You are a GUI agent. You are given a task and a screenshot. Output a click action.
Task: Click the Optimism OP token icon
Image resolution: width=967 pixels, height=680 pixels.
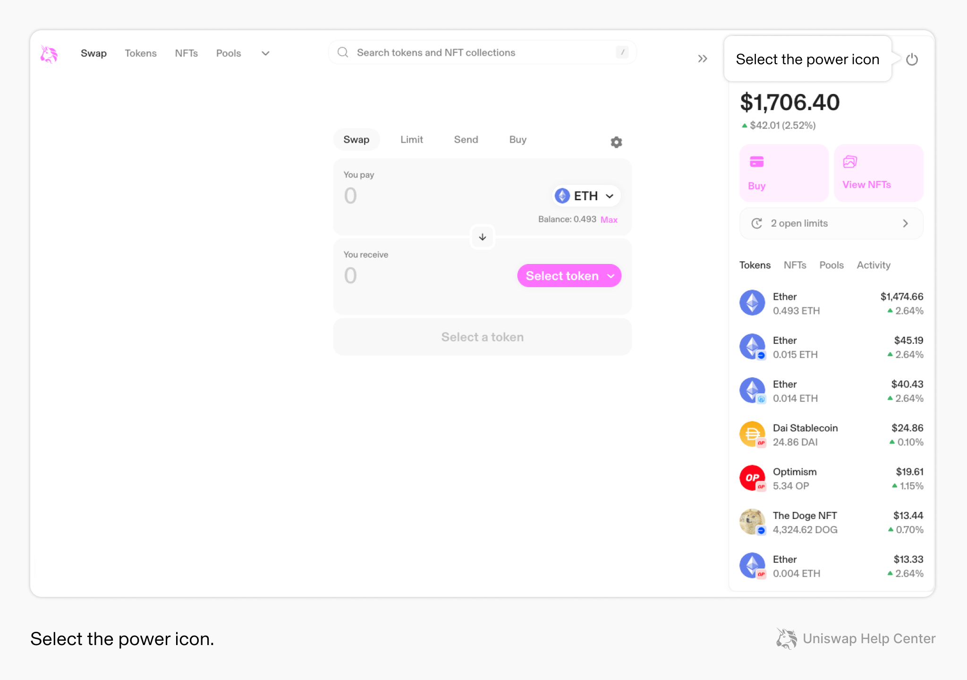click(x=752, y=478)
